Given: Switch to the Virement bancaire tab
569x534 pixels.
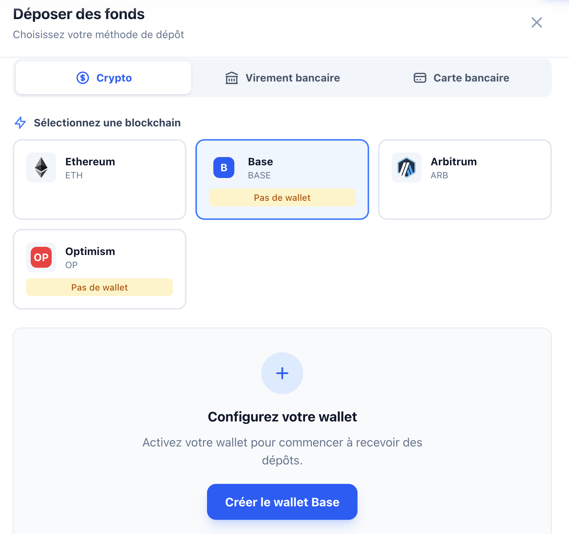Looking at the screenshot, I should point(283,78).
